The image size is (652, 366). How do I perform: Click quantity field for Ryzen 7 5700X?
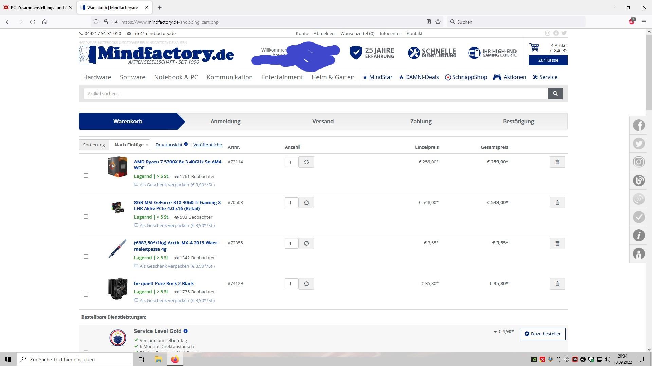tap(291, 162)
